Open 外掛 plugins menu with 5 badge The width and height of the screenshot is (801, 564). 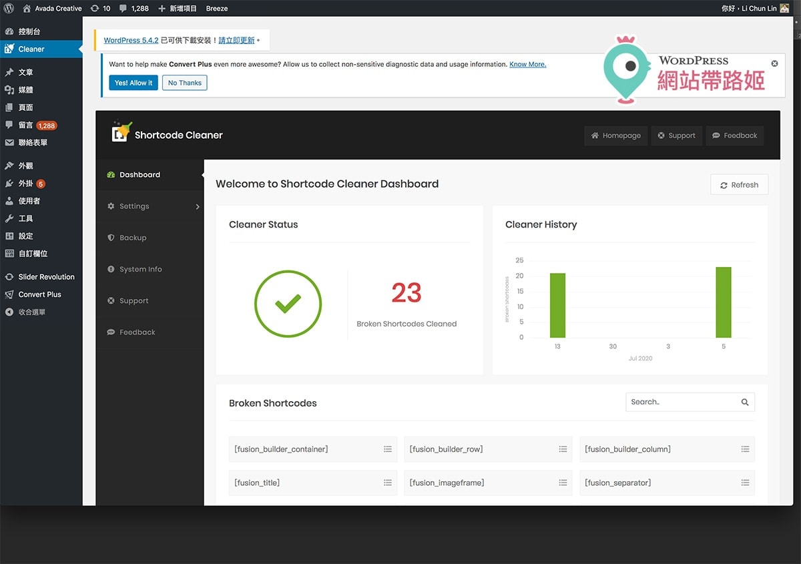[x=41, y=184]
